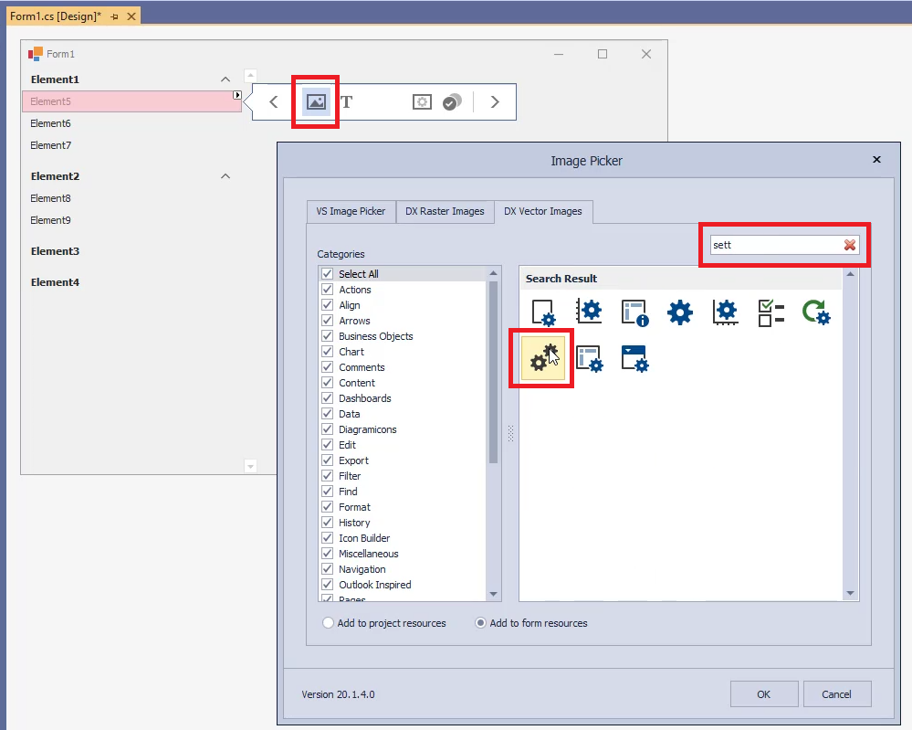Select the chart-with-gear icon in search results

click(725, 312)
